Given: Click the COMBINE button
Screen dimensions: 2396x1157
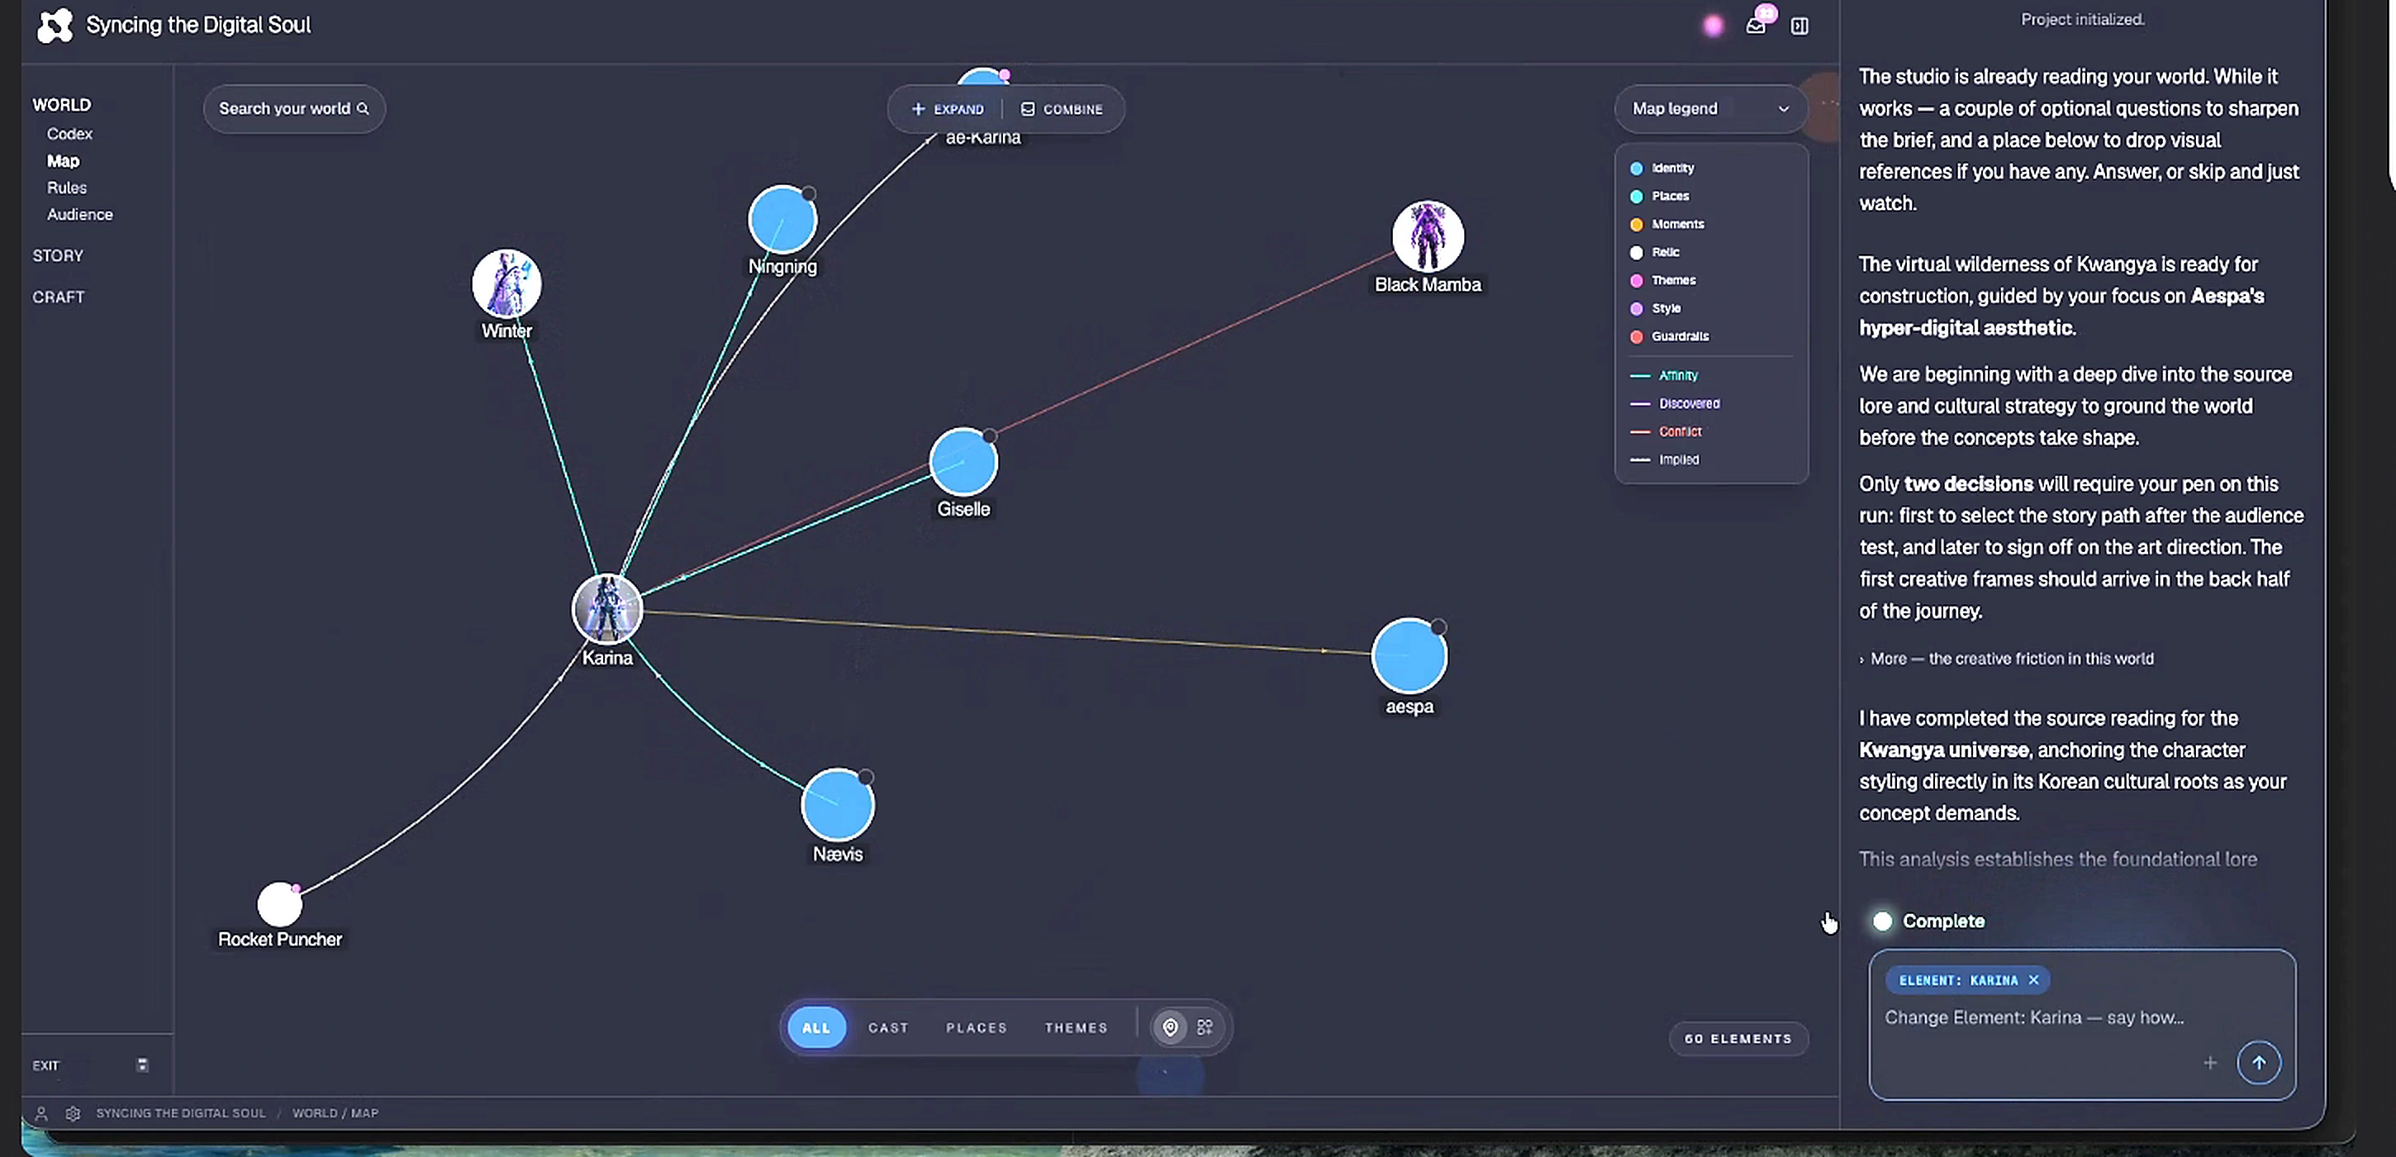Looking at the screenshot, I should tap(1062, 109).
